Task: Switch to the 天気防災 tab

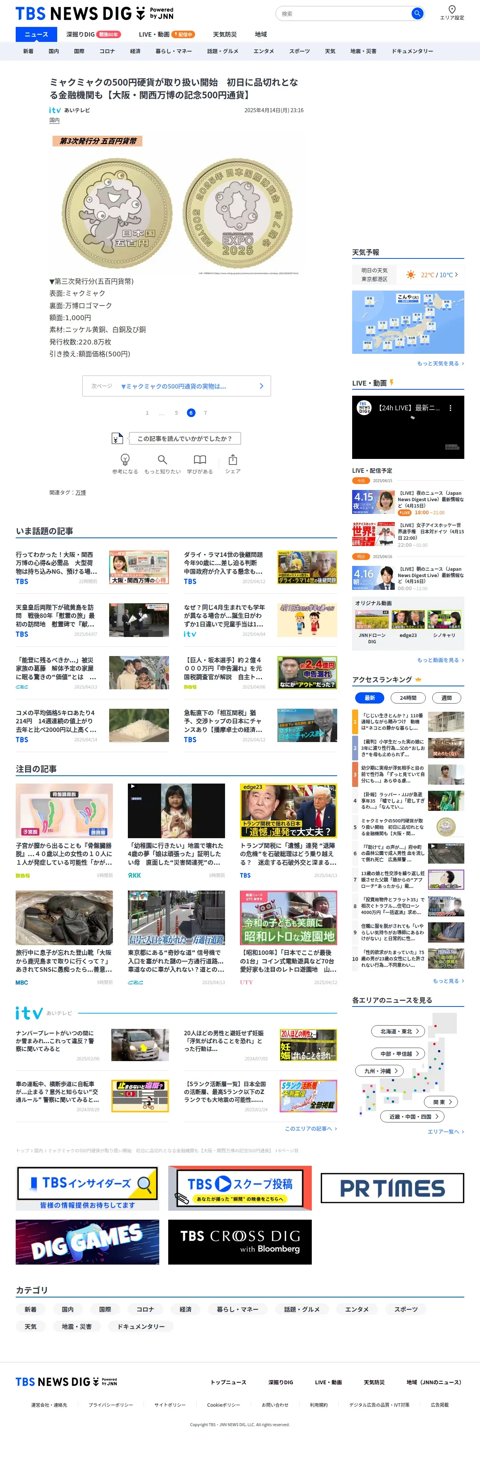Action: tap(225, 34)
